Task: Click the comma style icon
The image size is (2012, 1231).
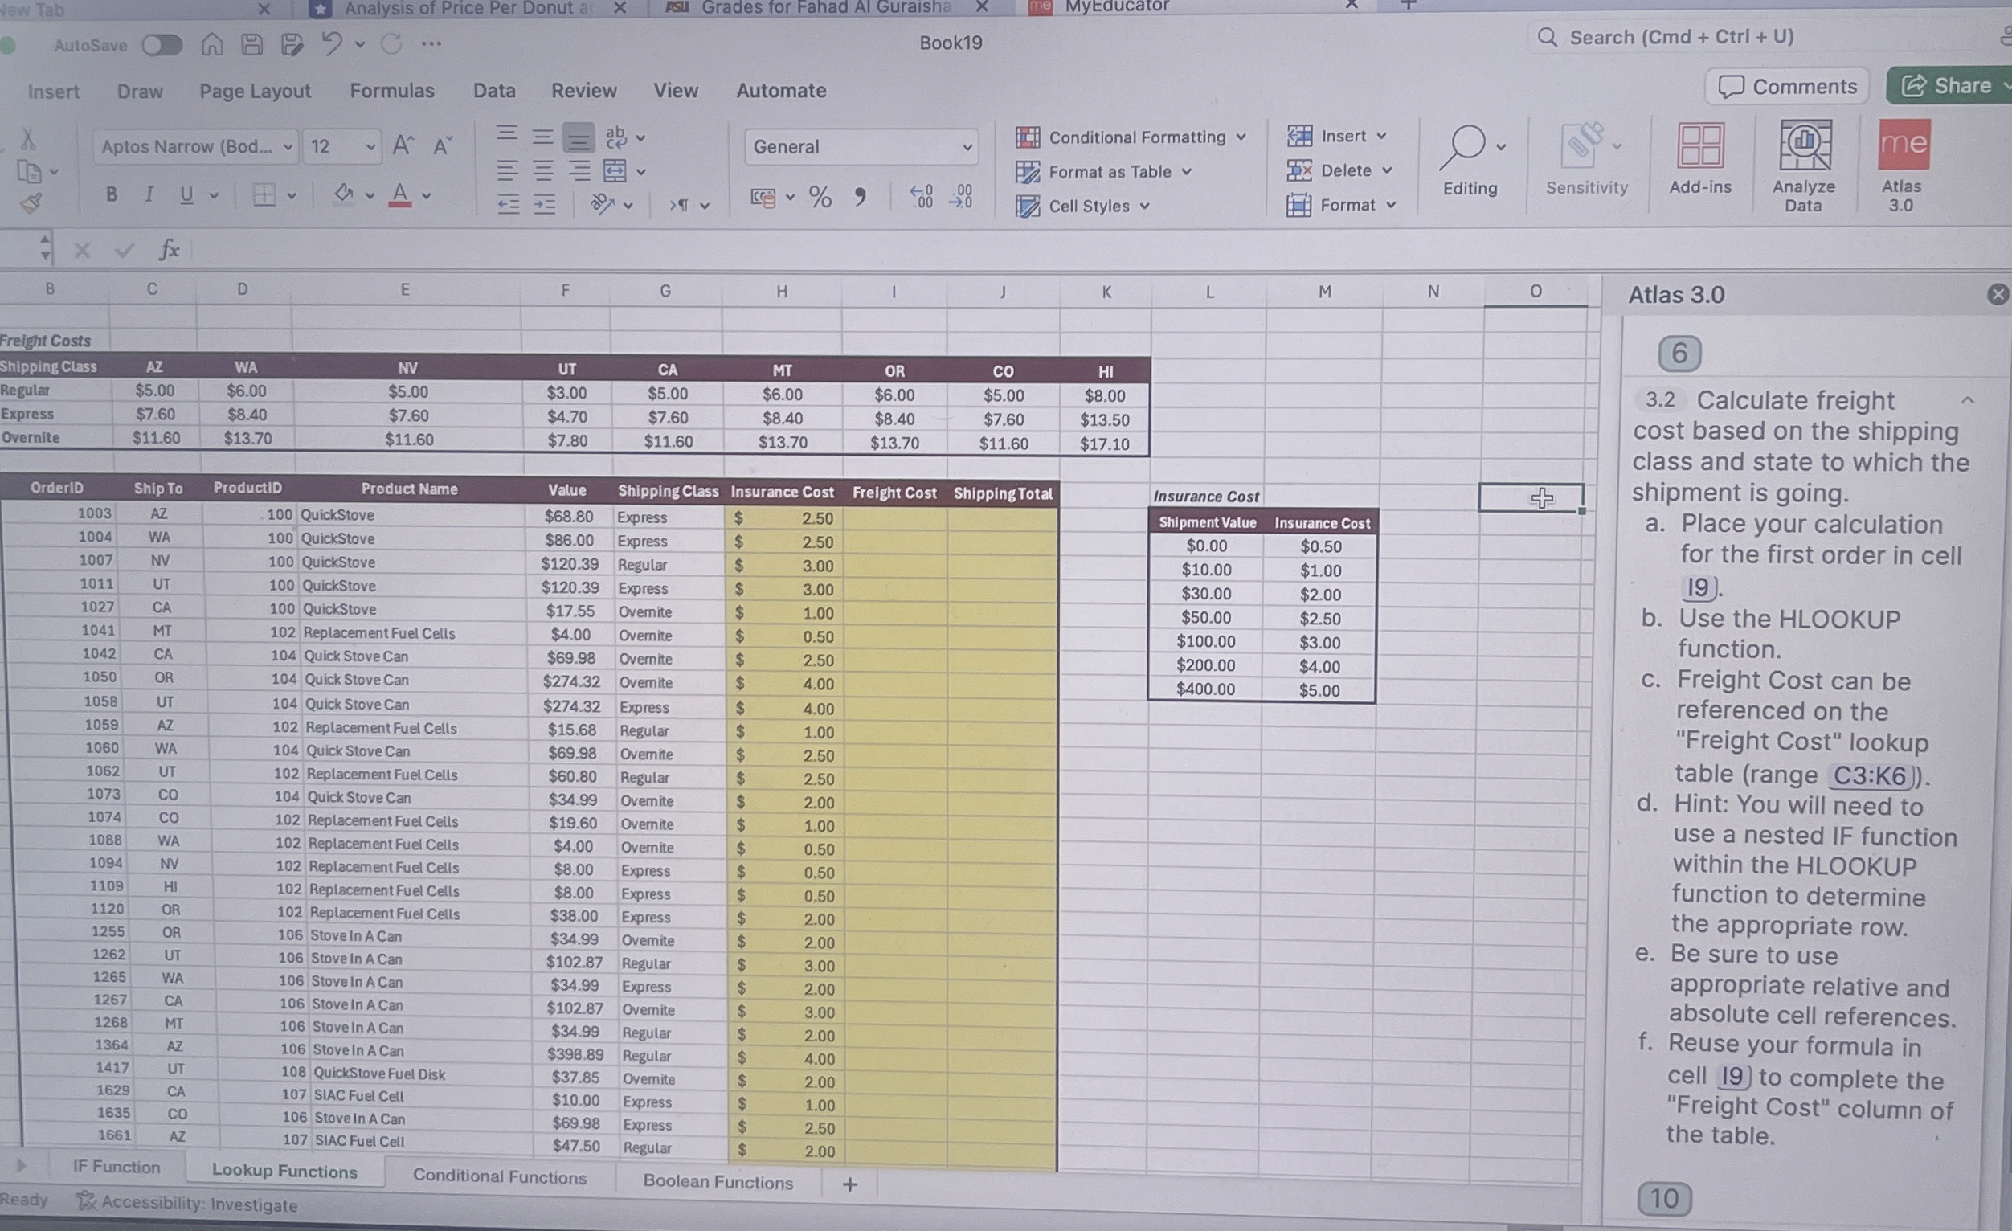Action: pyautogui.click(x=859, y=196)
